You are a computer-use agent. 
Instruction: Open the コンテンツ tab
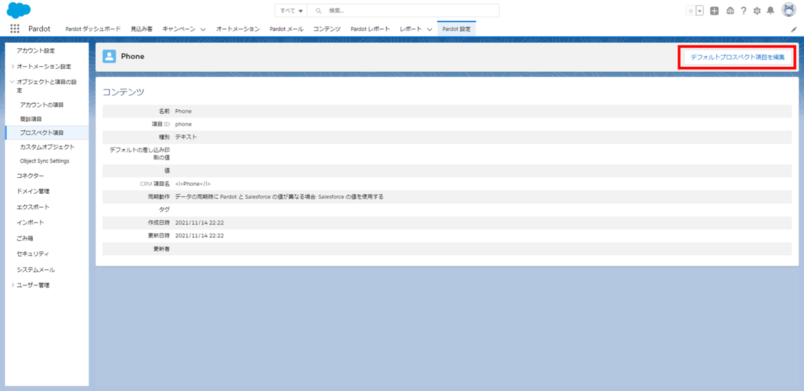[327, 29]
